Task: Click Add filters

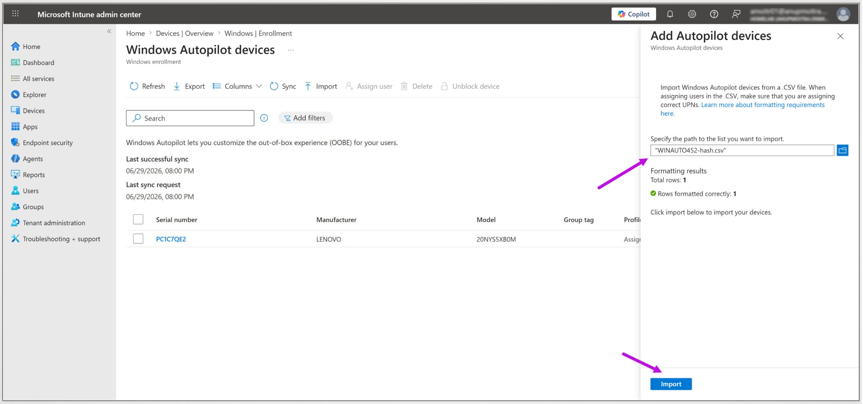Action: [305, 118]
